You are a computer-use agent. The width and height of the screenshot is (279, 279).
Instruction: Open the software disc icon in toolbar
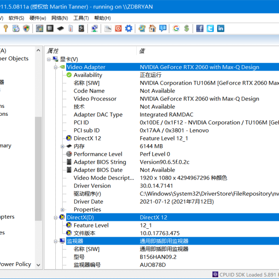click(16, 28)
